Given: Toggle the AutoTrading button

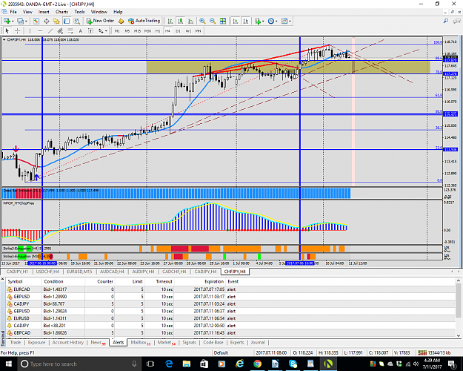Looking at the screenshot, I should point(144,21).
